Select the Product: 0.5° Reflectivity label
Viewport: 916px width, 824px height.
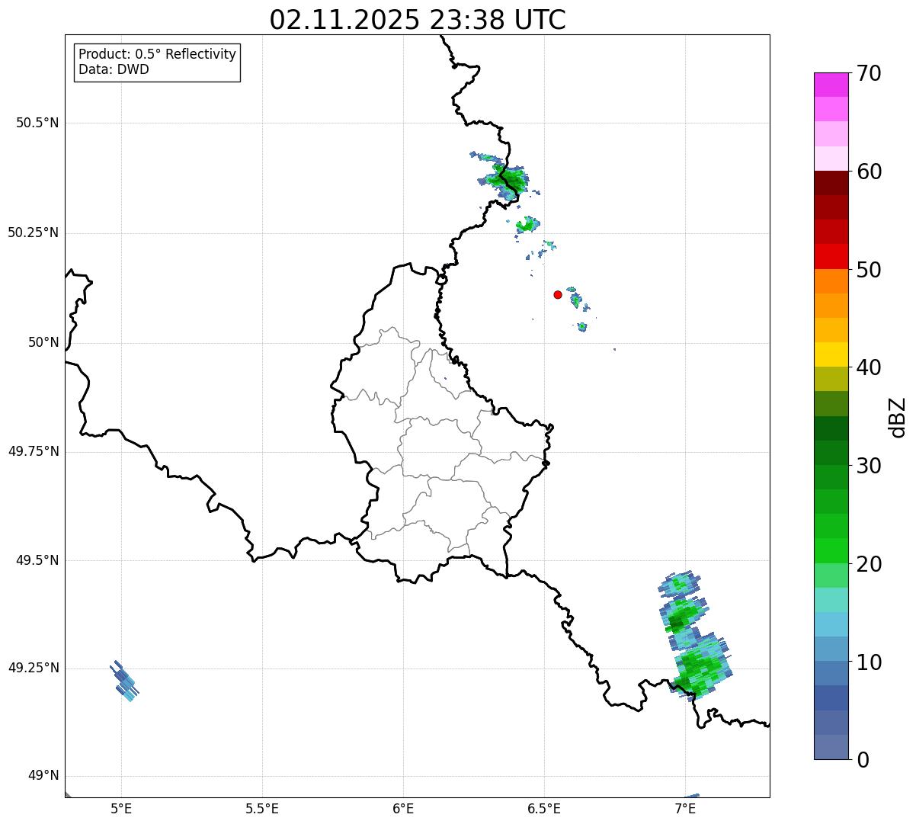tap(157, 54)
